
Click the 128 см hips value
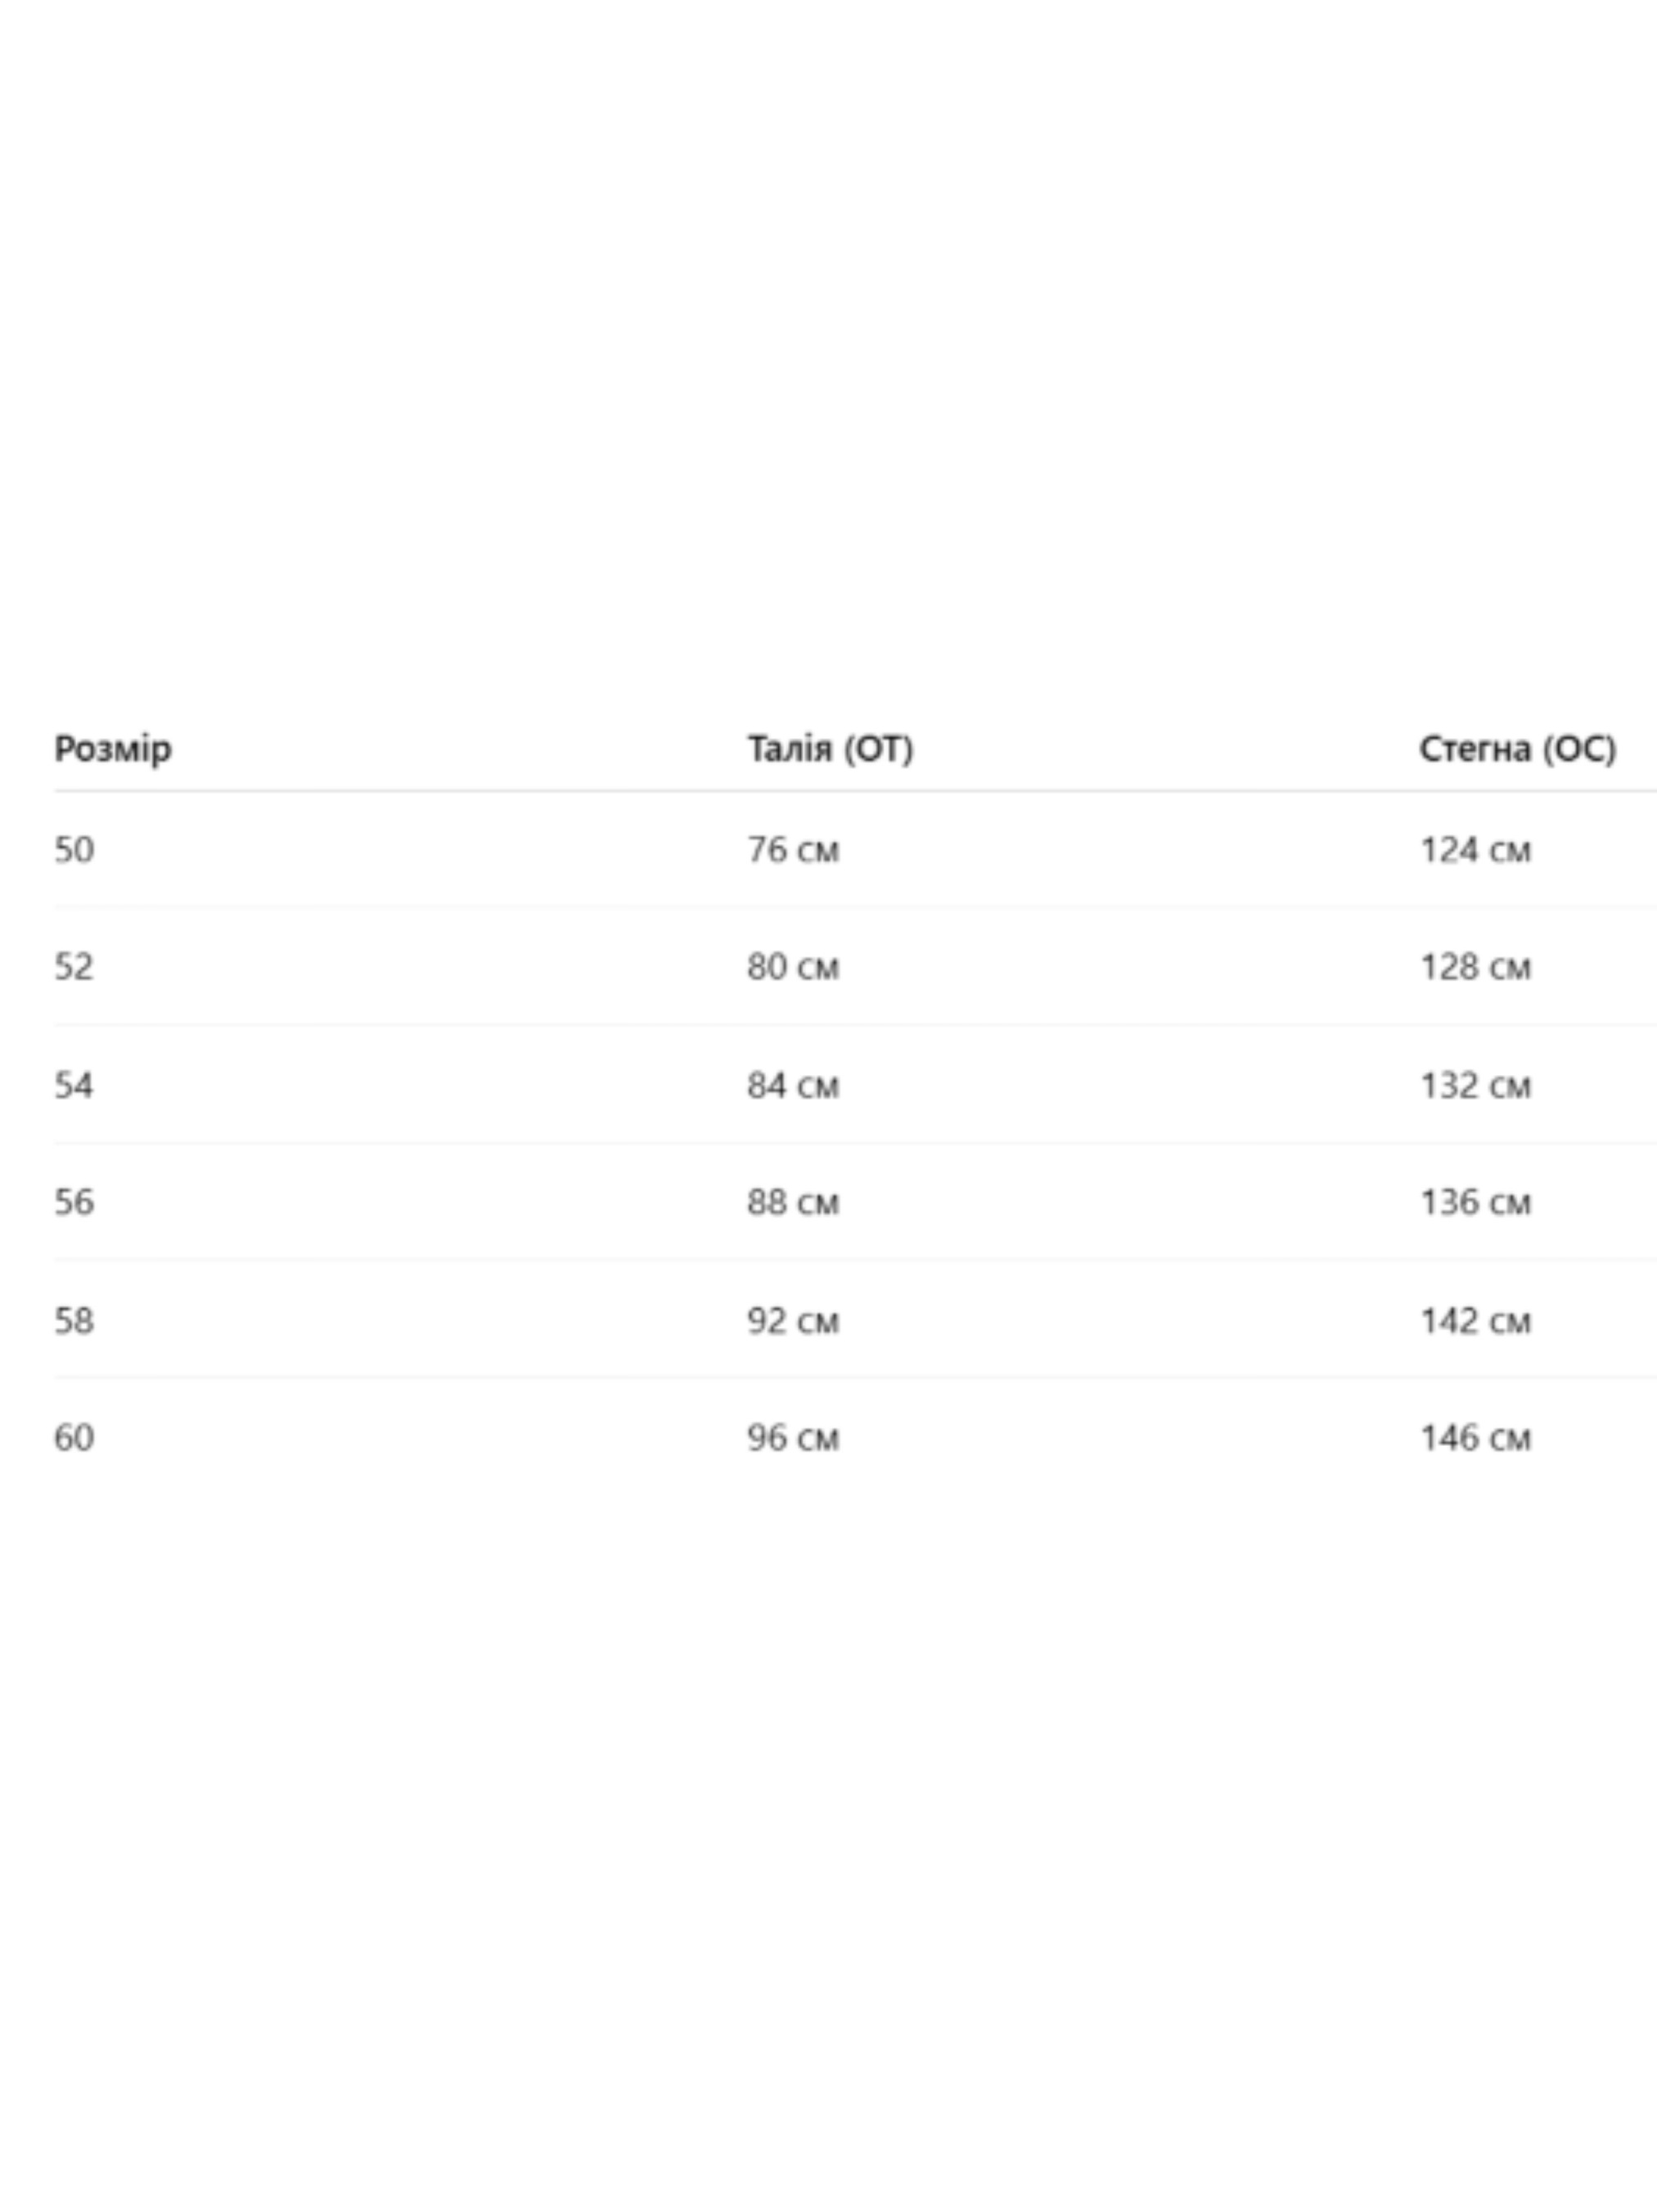(x=1475, y=967)
